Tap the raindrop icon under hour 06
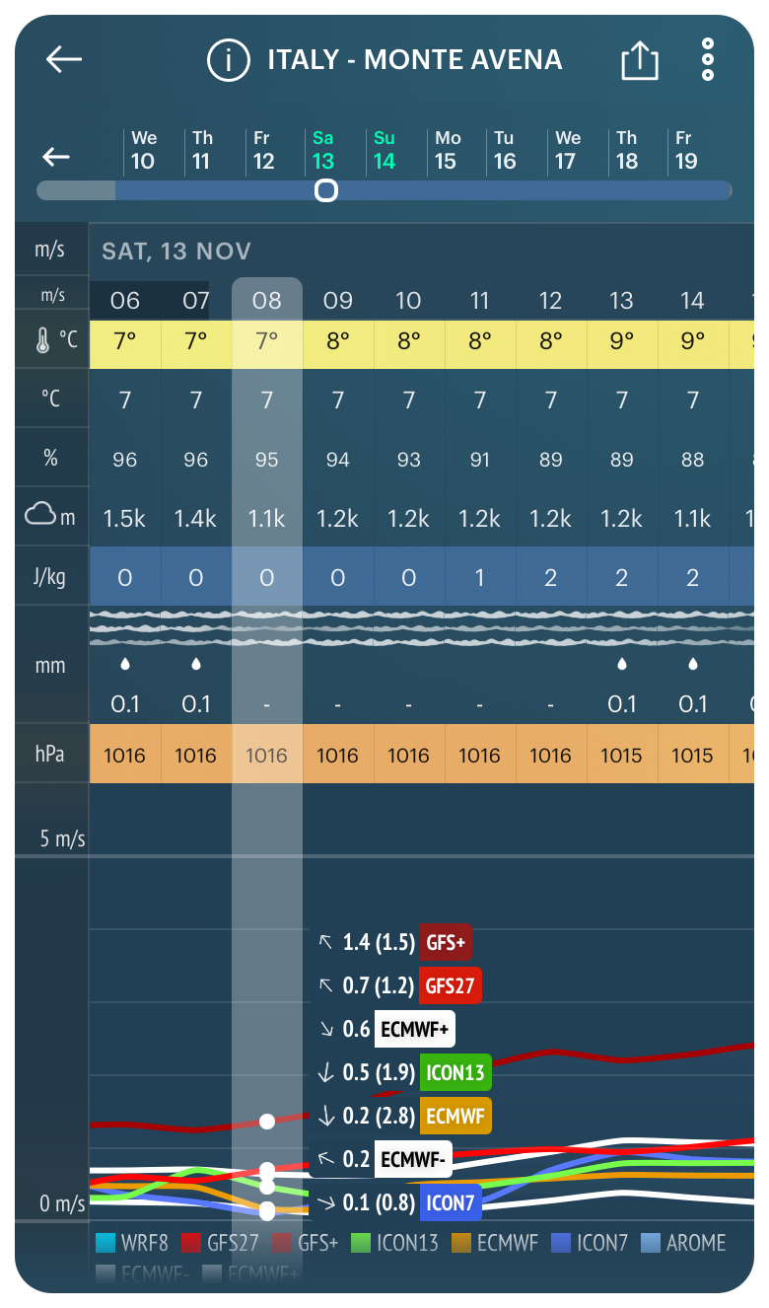This screenshot has height=1308, width=769. pyautogui.click(x=125, y=665)
